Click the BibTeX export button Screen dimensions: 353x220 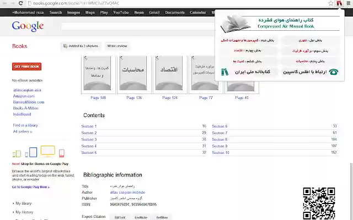(120, 218)
